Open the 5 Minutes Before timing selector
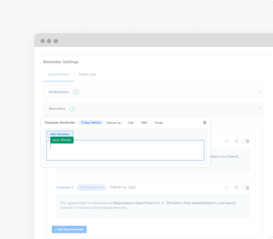This screenshot has height=239, width=273. (x=91, y=187)
